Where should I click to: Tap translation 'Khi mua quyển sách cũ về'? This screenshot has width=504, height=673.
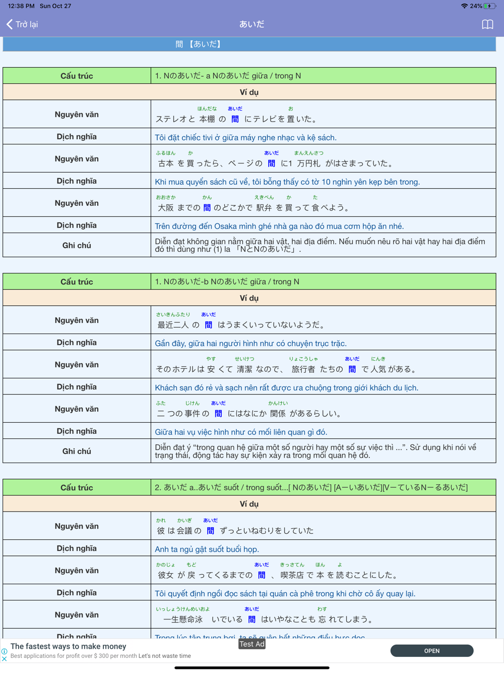(287, 182)
